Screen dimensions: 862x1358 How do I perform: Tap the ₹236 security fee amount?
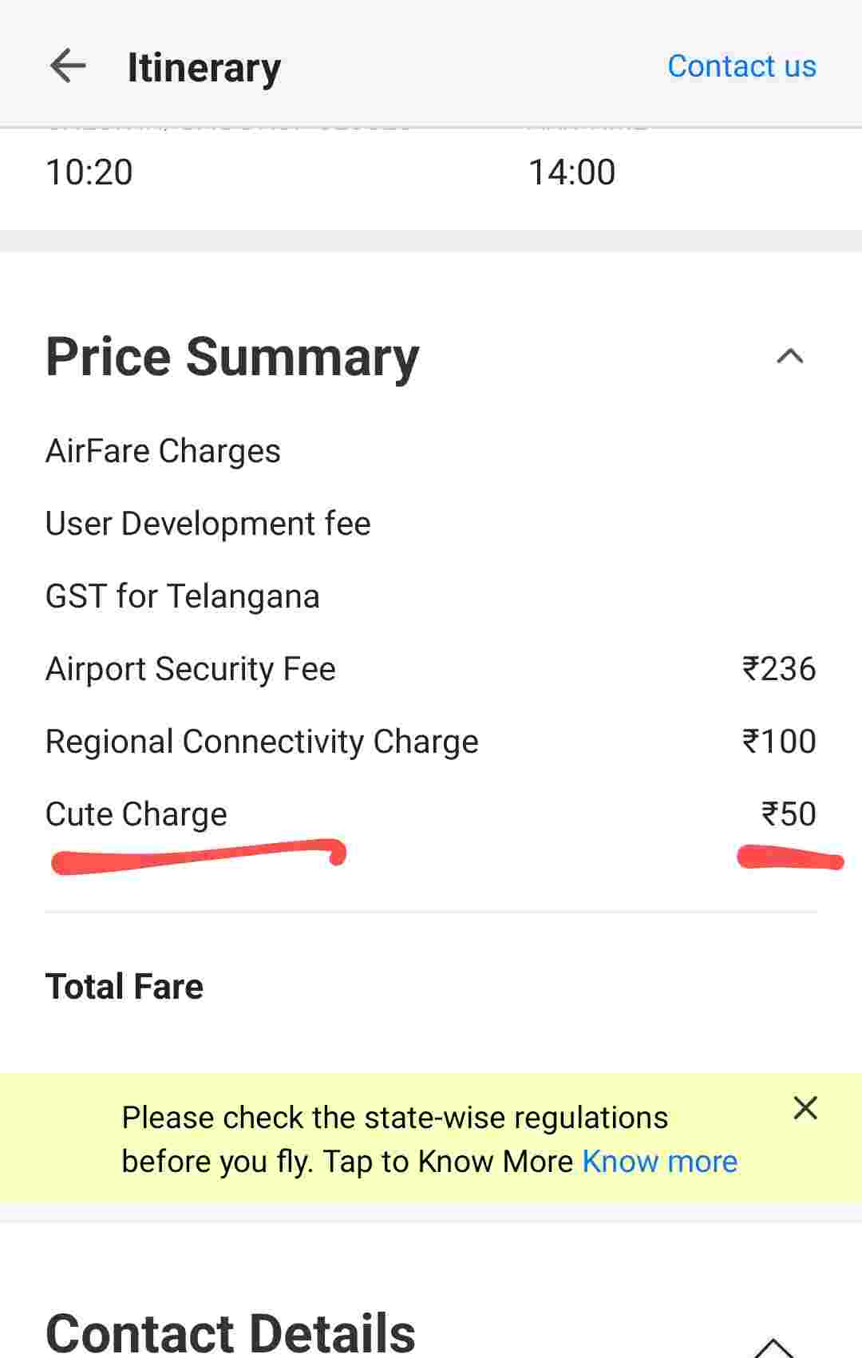click(x=779, y=669)
